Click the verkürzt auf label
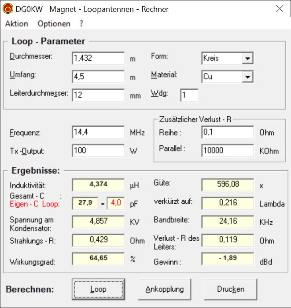The image size is (291, 308). 173,202
